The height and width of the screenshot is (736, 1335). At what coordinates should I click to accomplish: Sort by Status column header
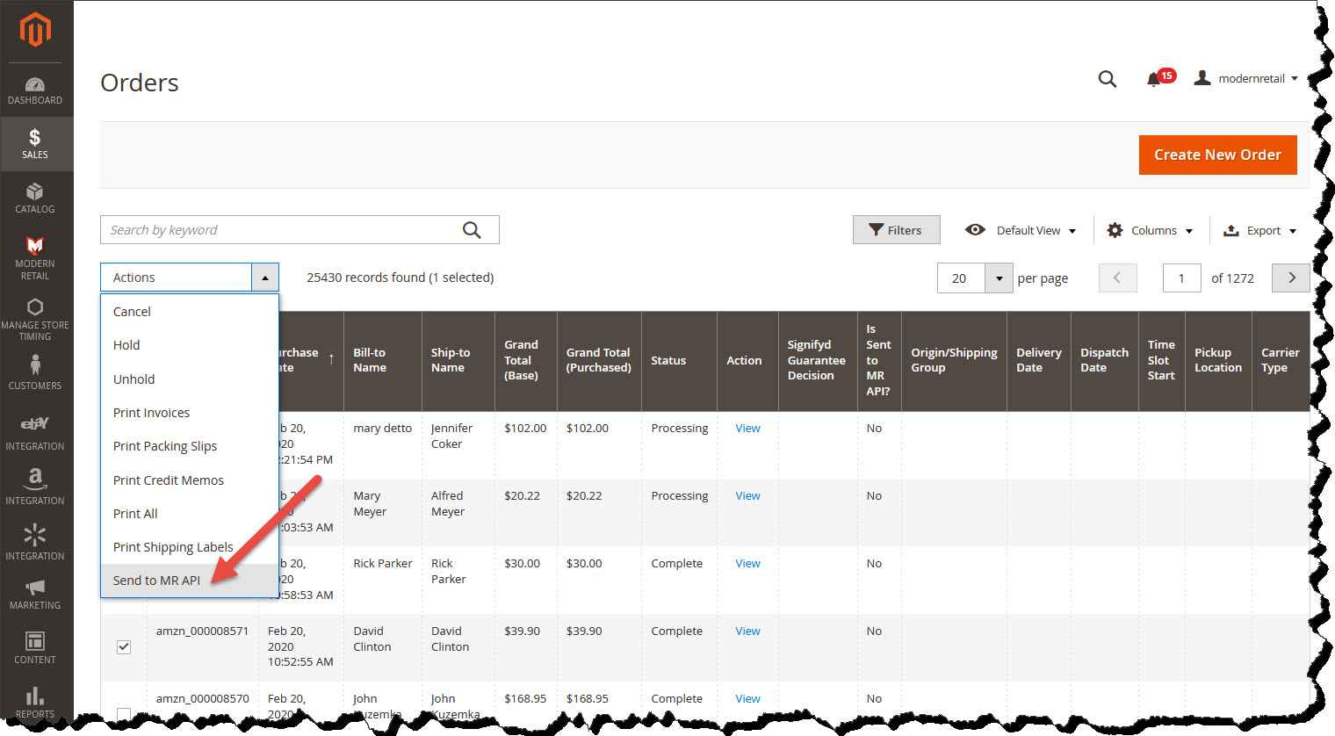pyautogui.click(x=680, y=360)
